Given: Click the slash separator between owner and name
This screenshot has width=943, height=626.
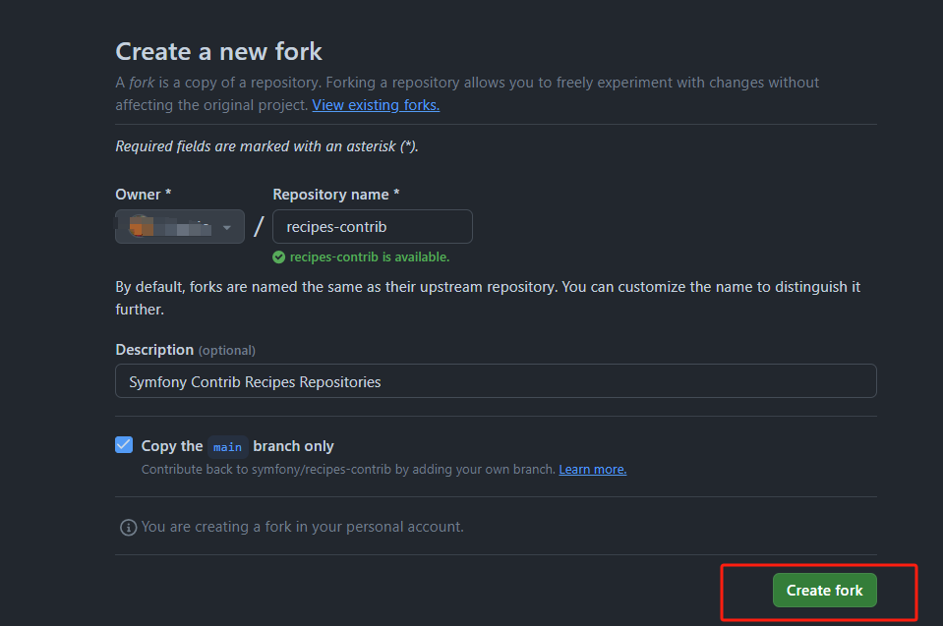Looking at the screenshot, I should [x=259, y=227].
